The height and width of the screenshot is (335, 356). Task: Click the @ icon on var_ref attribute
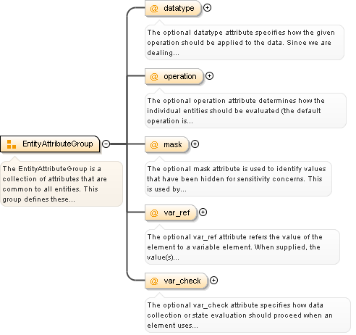tap(154, 213)
